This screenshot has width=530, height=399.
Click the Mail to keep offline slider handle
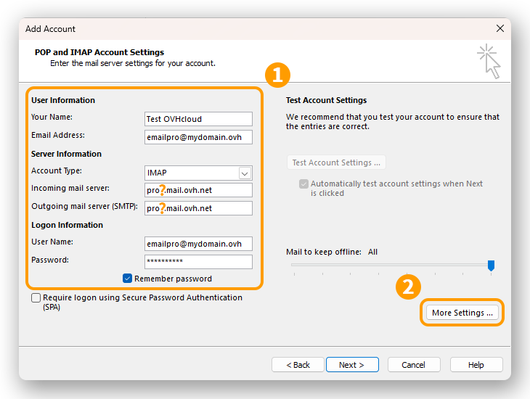pos(491,266)
